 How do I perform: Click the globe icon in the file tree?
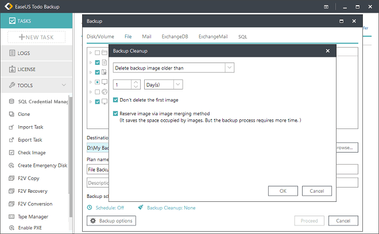click(105, 92)
